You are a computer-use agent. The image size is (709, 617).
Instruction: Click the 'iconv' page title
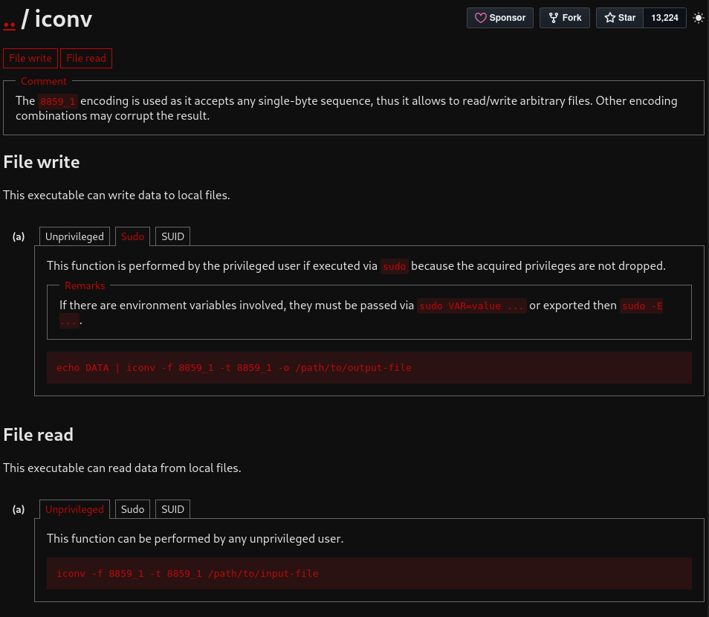63,19
